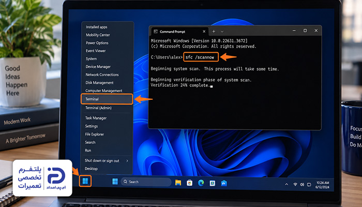Image resolution: width=362 pixels, height=207 pixels.
Task: Open Power Options entry
Action: point(97,43)
